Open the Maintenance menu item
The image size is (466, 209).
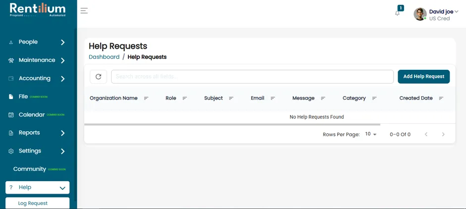(38, 60)
